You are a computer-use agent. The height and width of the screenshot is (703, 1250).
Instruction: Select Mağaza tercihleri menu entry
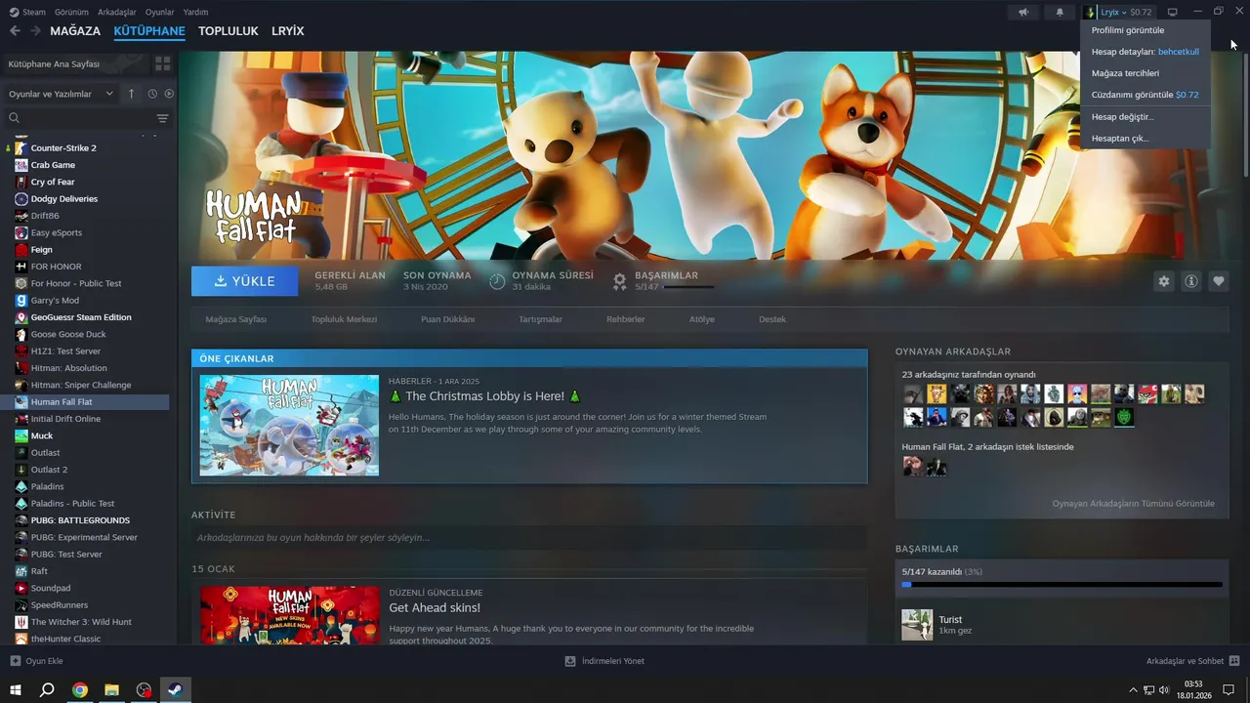coord(1125,73)
